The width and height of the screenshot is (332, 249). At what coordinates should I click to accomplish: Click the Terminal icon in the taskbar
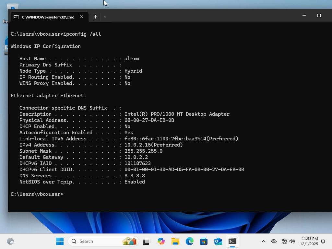point(232,241)
